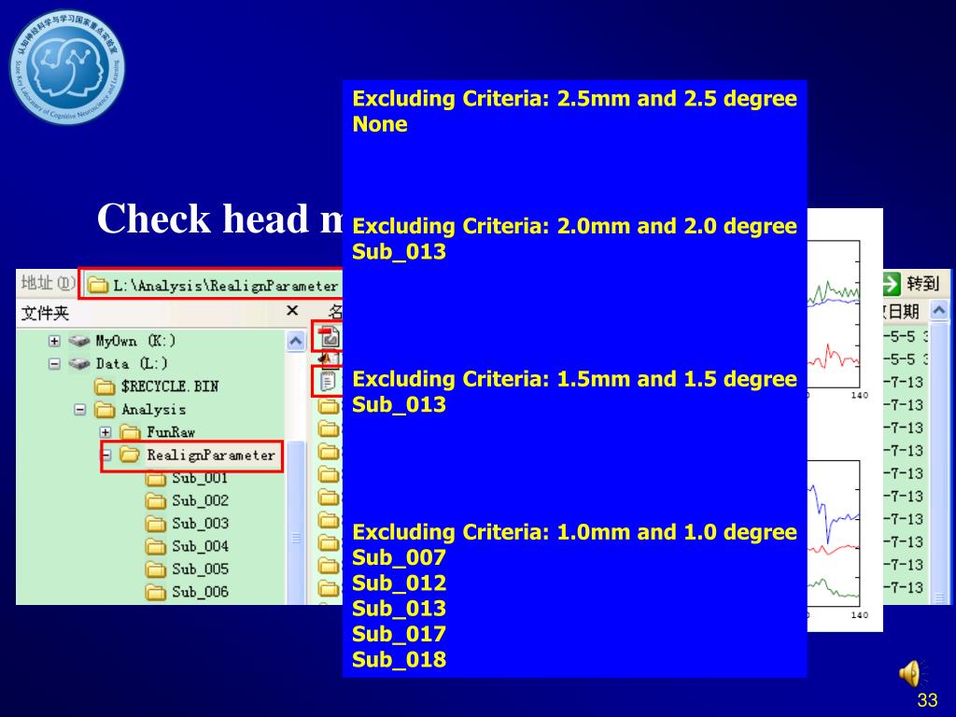Open the Sub_002 folder

pyautogui.click(x=187, y=501)
